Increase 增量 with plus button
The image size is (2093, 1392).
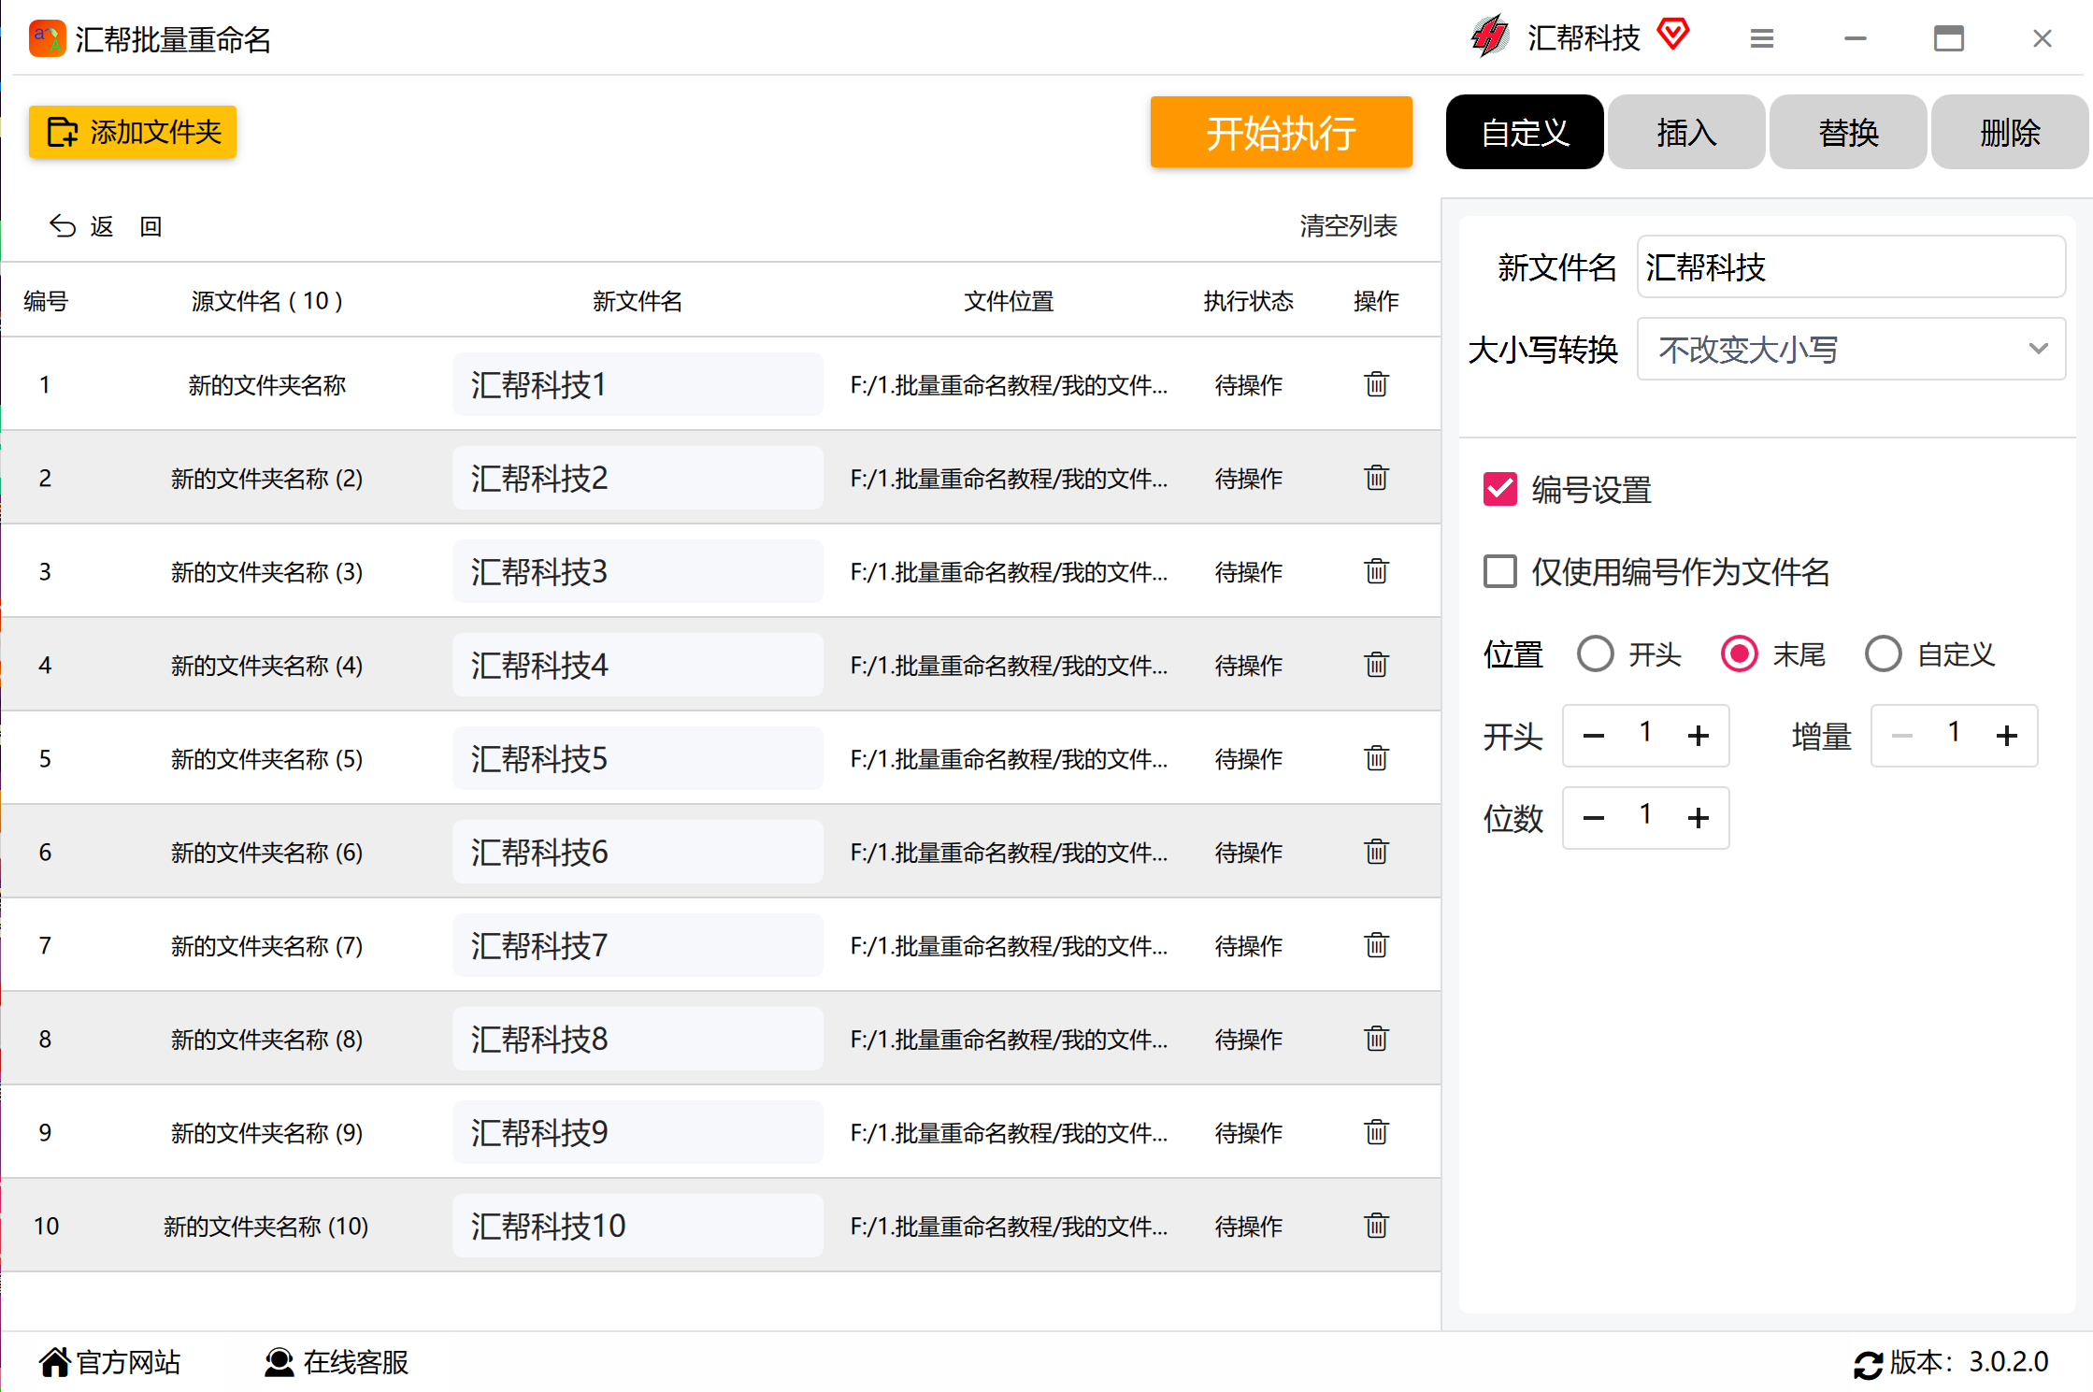click(x=2007, y=736)
